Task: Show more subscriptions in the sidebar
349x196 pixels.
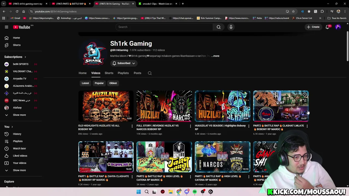Action: click(x=19, y=115)
